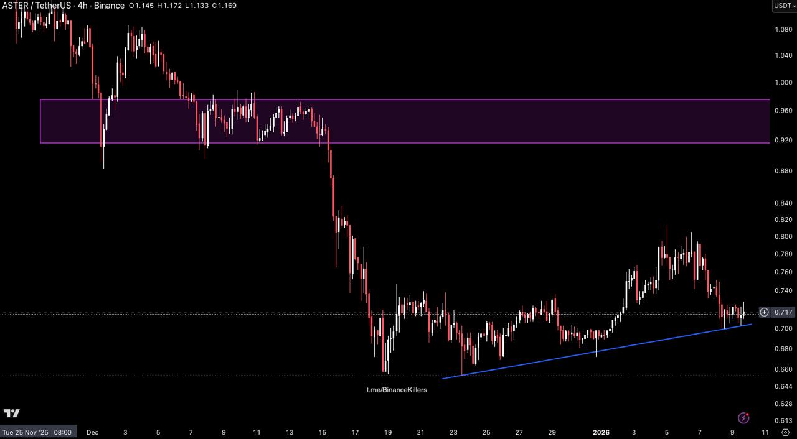This screenshot has height=439, width=797.
Task: Click the 0.800 level on the price scale
Action: tap(783, 236)
